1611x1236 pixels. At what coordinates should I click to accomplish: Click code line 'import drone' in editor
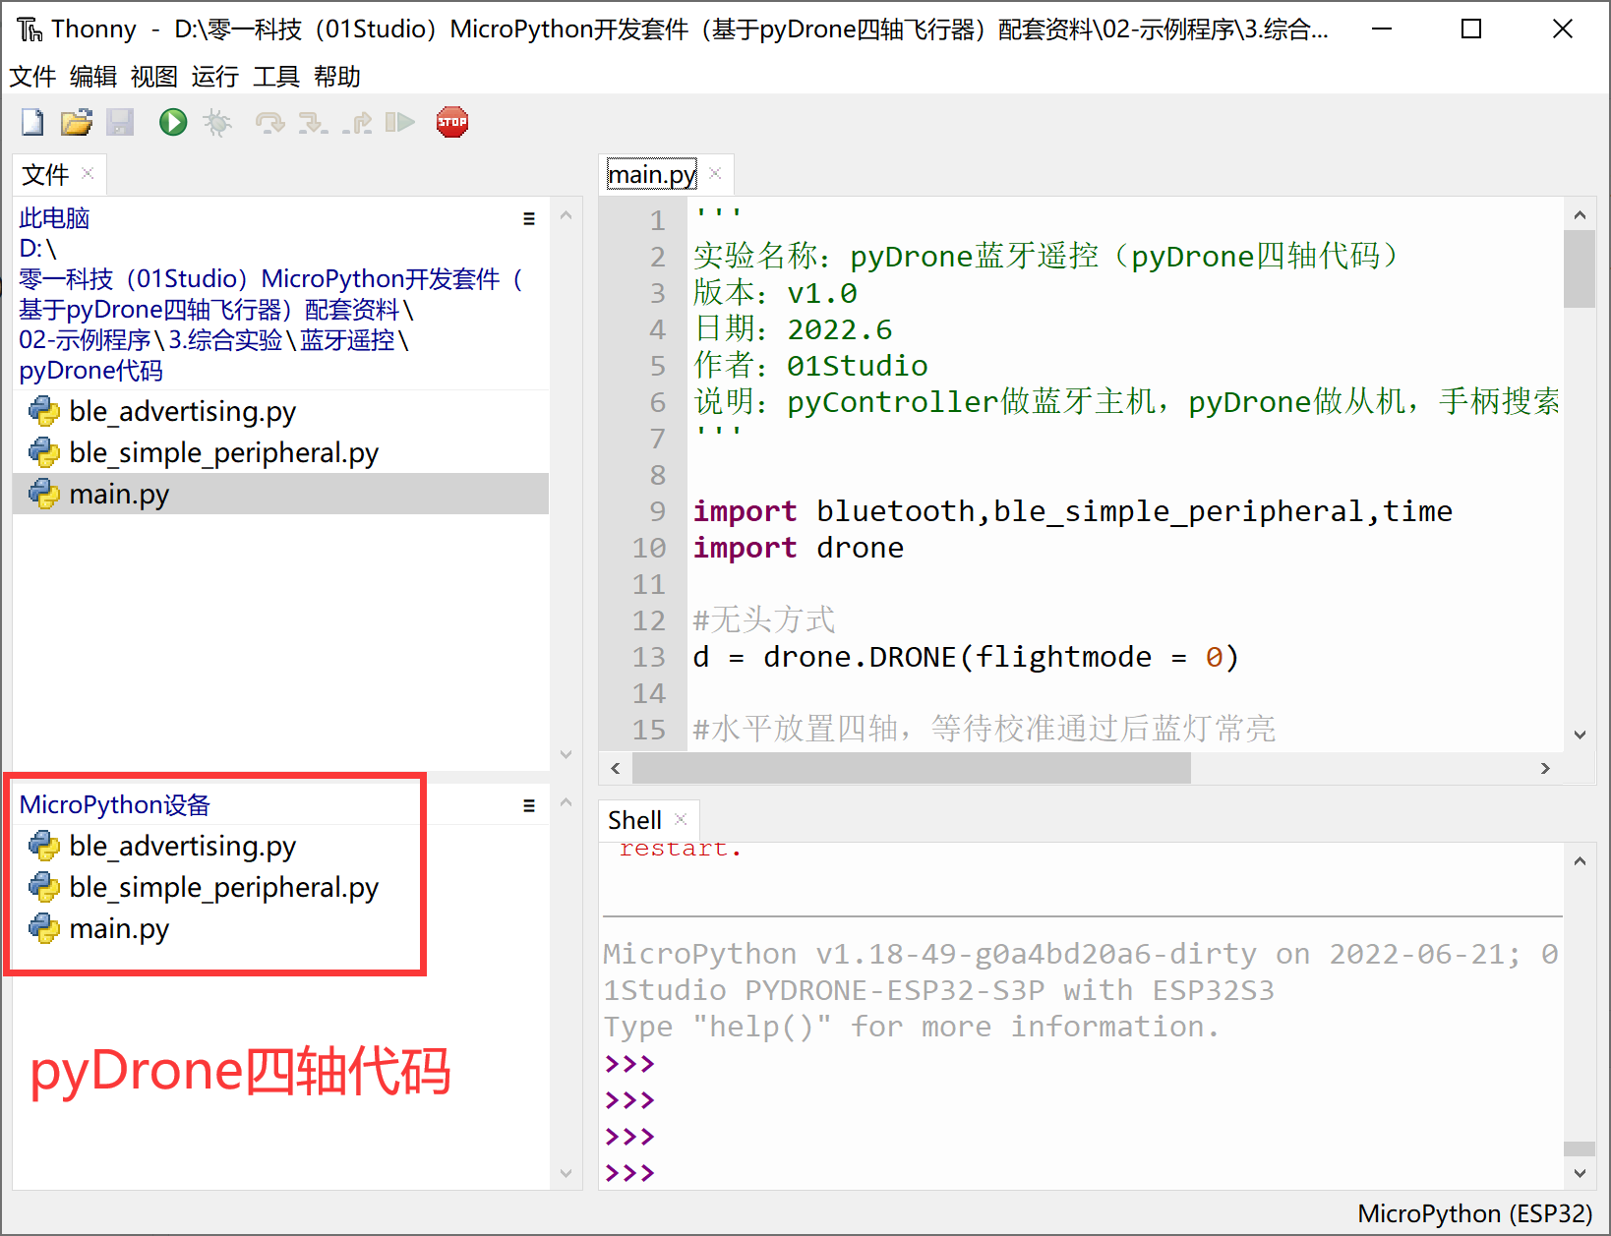tap(798, 548)
